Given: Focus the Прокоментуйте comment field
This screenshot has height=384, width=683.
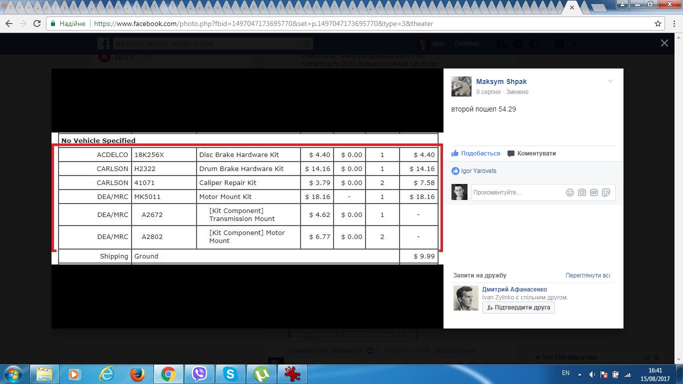Looking at the screenshot, I should tap(517, 192).
